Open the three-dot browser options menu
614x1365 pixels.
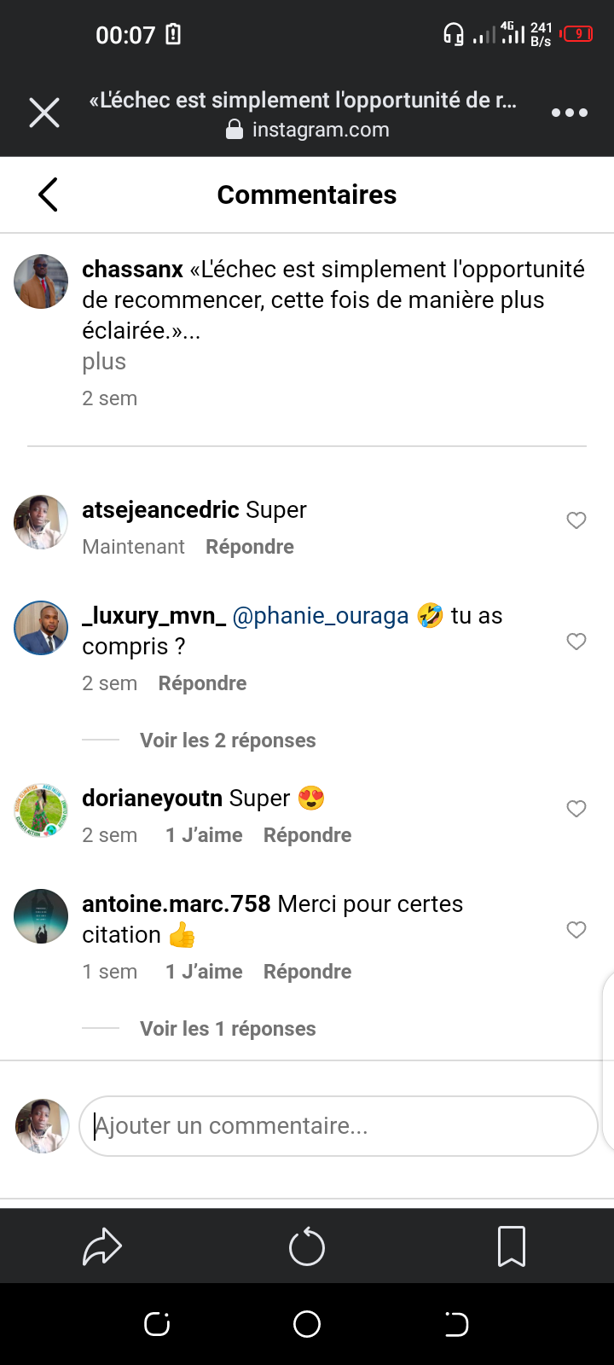pos(569,113)
